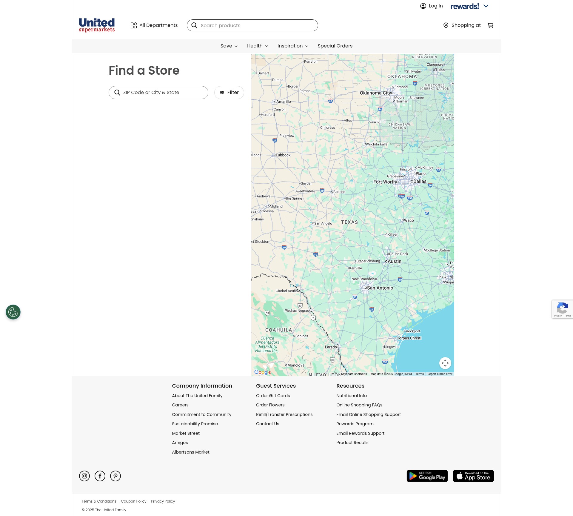Open Special Orders
This screenshot has height=516, width=573.
[x=335, y=46]
